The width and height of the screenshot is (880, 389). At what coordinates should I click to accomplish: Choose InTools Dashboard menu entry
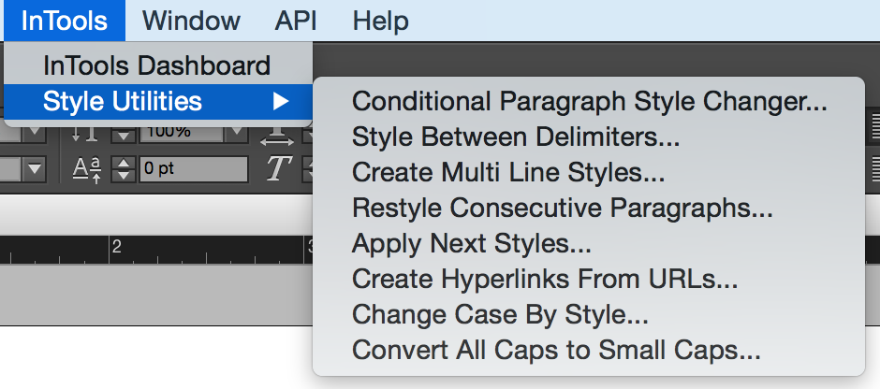pyautogui.click(x=158, y=66)
